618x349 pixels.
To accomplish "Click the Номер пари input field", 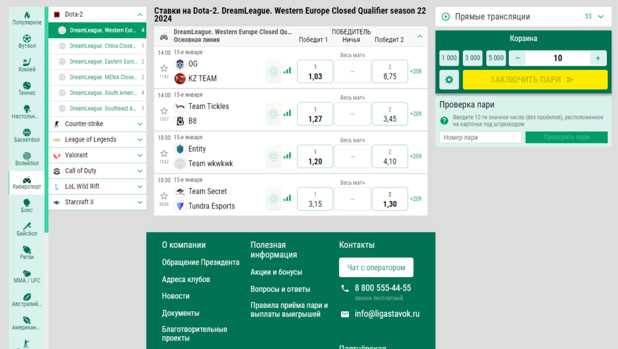I will [x=480, y=137].
